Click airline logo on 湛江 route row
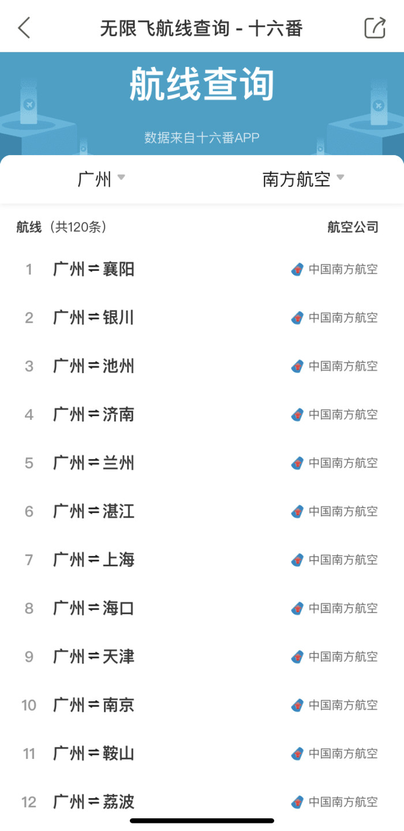The image size is (404, 831). tap(297, 512)
